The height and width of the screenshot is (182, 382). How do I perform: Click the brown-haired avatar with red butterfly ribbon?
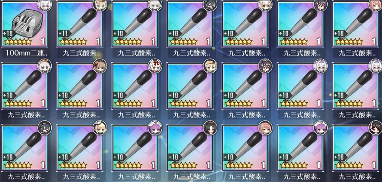pos(100,65)
